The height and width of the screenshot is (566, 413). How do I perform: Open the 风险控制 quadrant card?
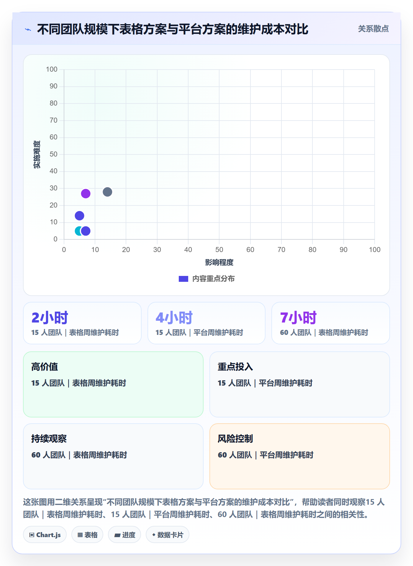(300, 456)
